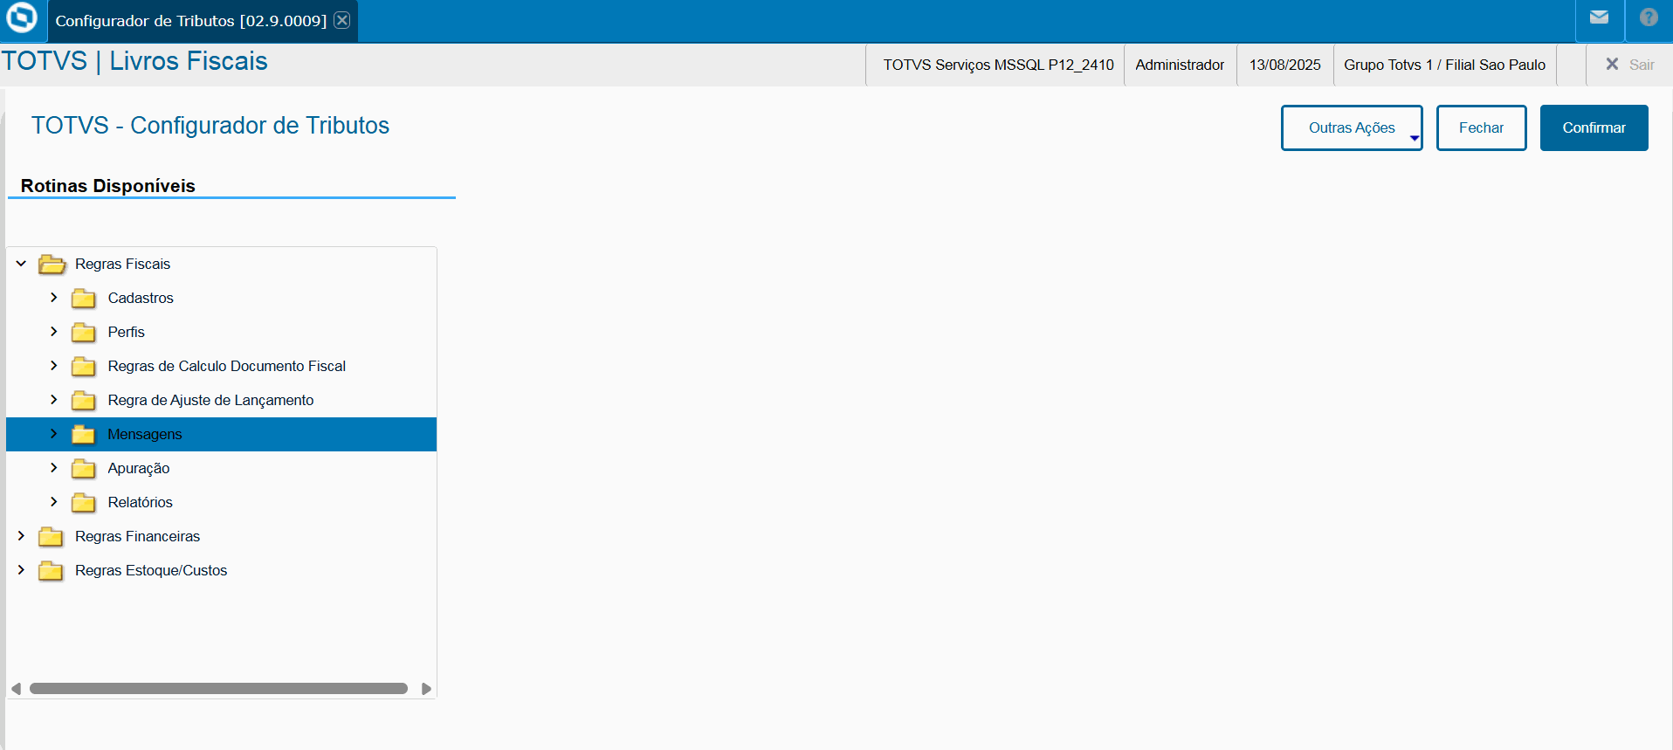Click the Regras de Calculo Documento Fiscal folder icon
This screenshot has width=1673, height=750.
[x=84, y=367]
